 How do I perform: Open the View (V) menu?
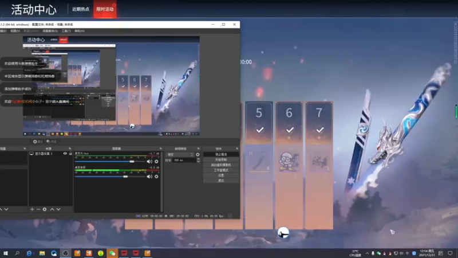(x=15, y=31)
